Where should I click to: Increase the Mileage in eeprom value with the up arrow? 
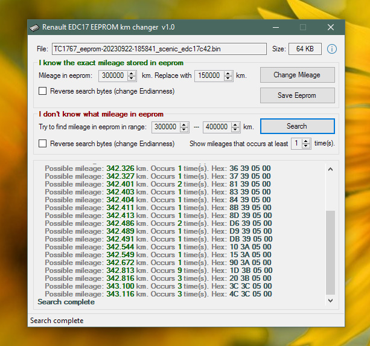(x=132, y=73)
